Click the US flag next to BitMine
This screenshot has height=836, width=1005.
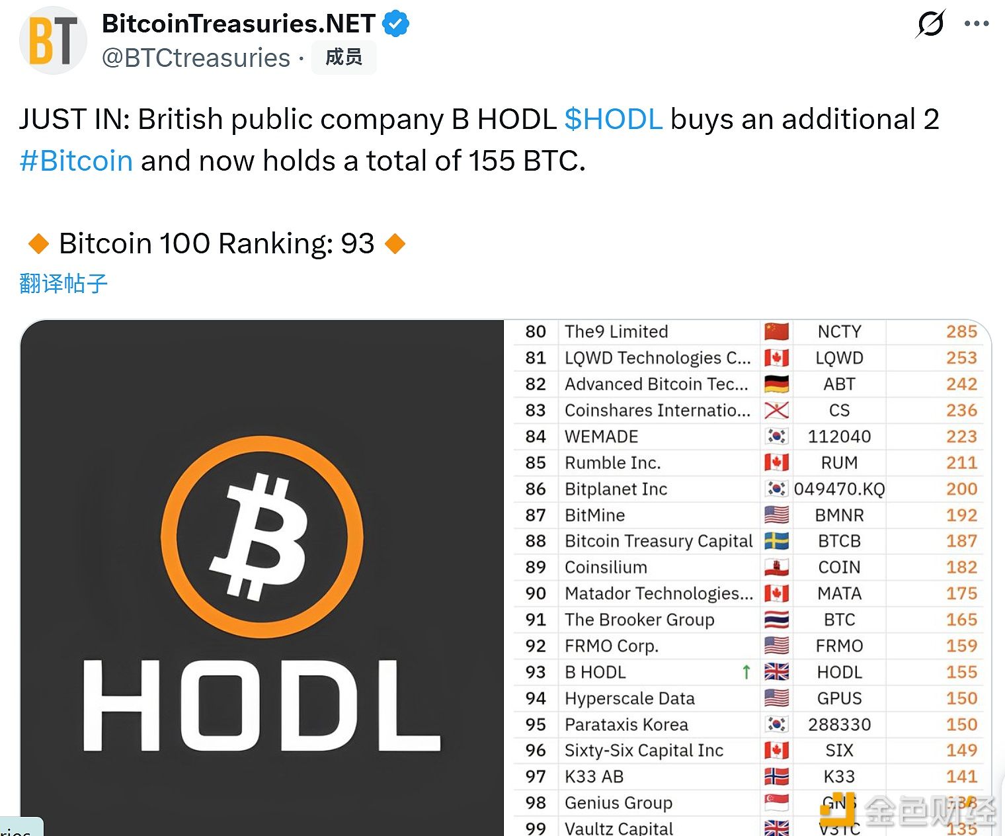[778, 515]
